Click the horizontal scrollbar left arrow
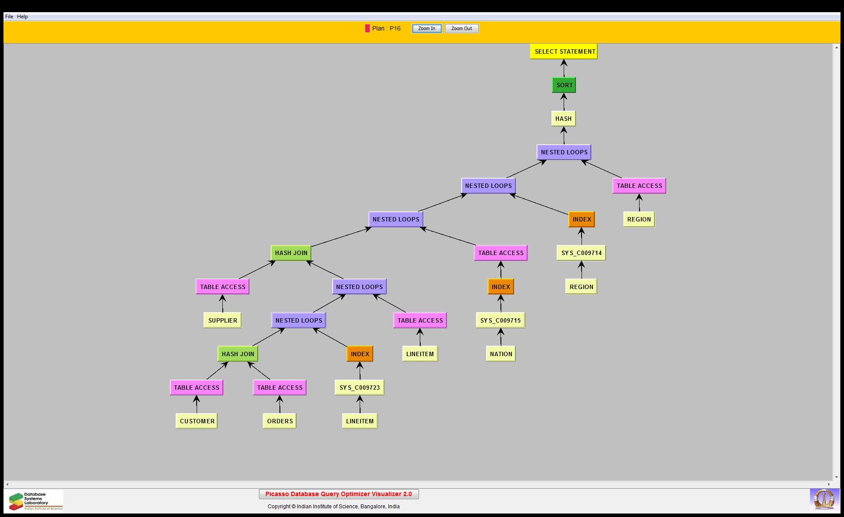Image resolution: width=844 pixels, height=517 pixels. coord(7,484)
